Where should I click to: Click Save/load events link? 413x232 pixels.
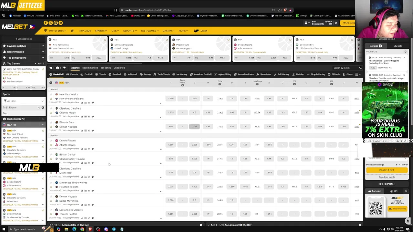click(387, 177)
